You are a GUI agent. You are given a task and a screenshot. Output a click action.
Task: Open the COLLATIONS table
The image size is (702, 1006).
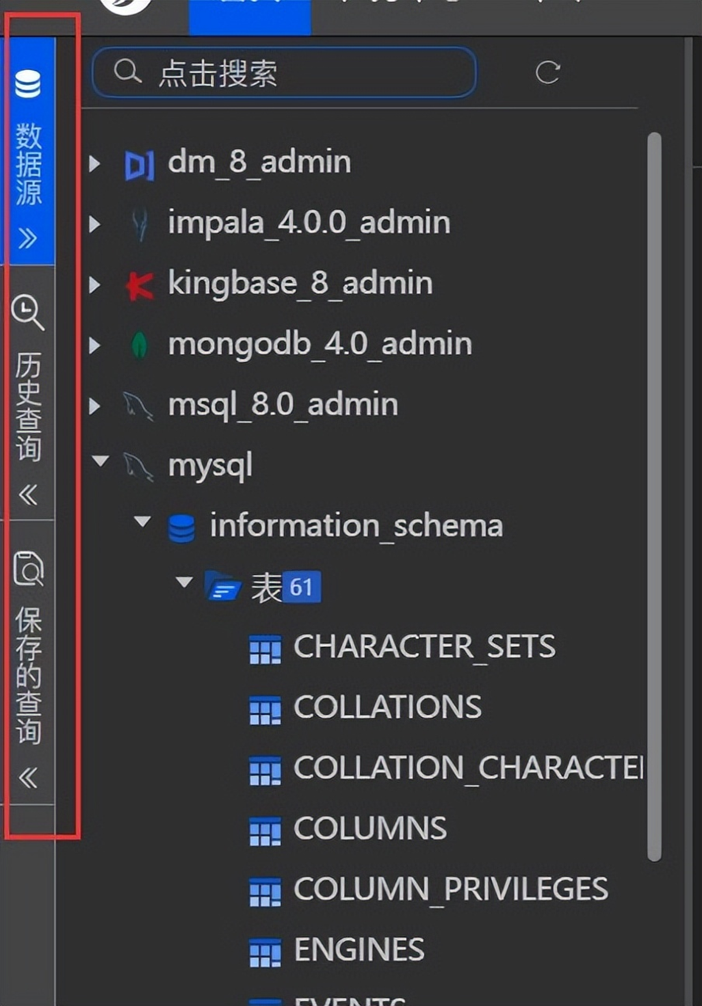(387, 708)
